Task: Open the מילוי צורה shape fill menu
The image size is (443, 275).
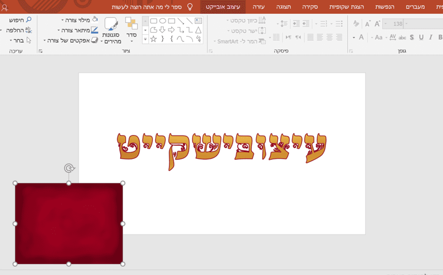Action: click(x=79, y=20)
